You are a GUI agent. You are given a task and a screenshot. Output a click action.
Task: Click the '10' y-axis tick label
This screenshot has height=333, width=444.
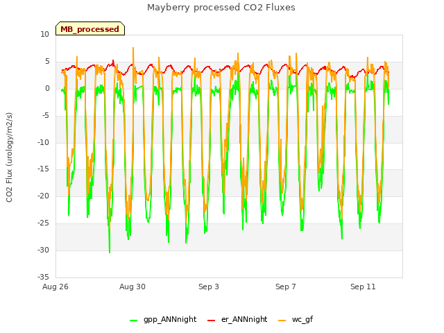tap(44, 34)
